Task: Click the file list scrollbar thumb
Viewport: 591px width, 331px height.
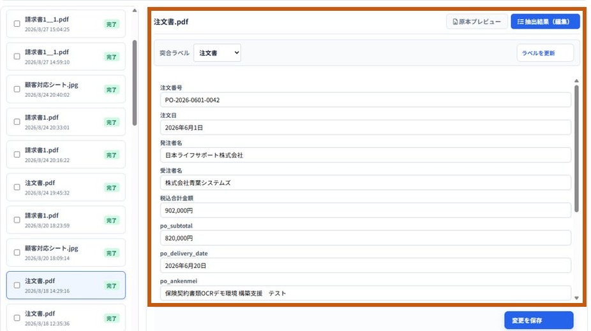Action: (135, 83)
